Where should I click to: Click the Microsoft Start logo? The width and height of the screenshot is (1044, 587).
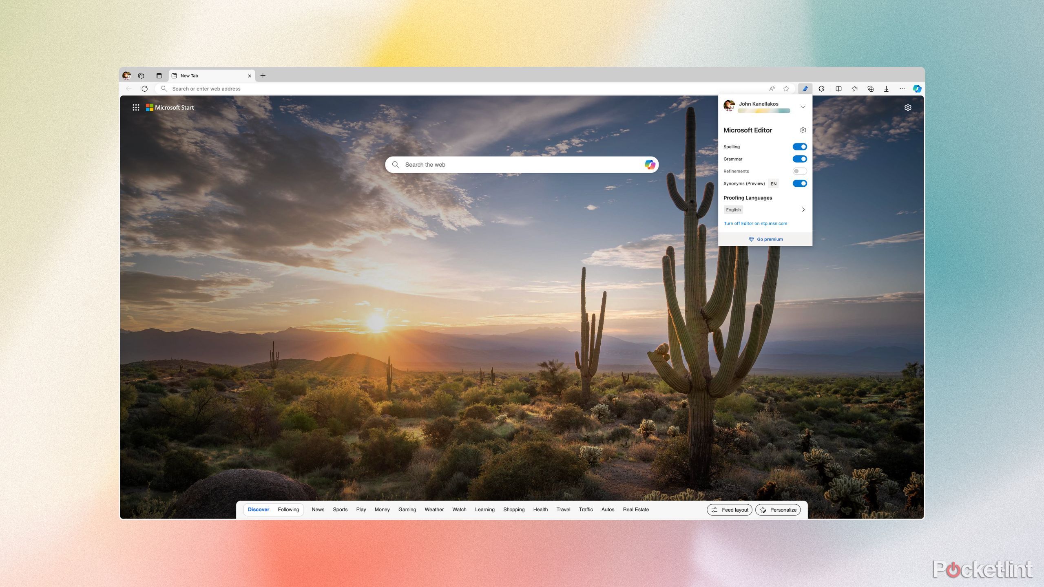point(170,107)
